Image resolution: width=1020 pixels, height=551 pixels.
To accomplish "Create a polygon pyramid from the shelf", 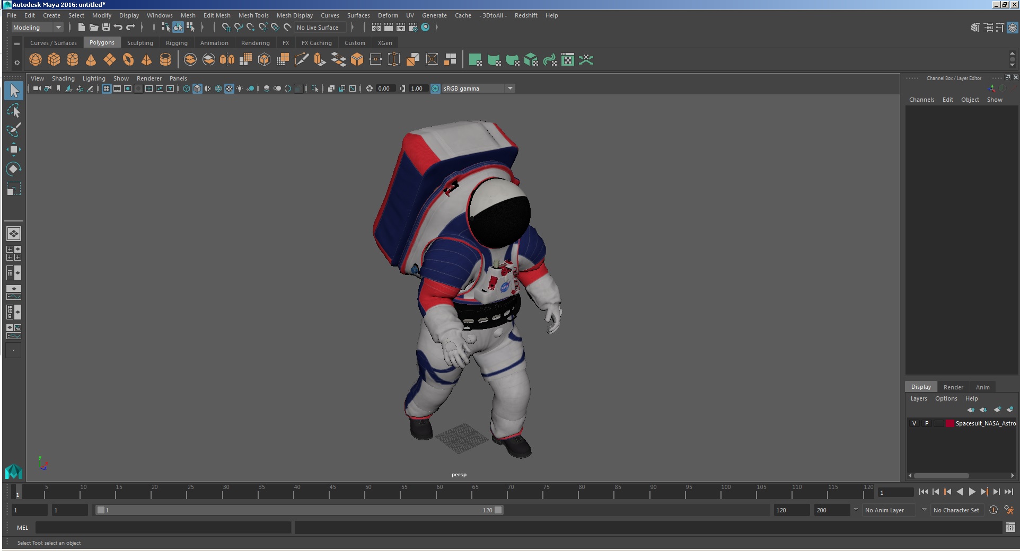I will tap(147, 60).
